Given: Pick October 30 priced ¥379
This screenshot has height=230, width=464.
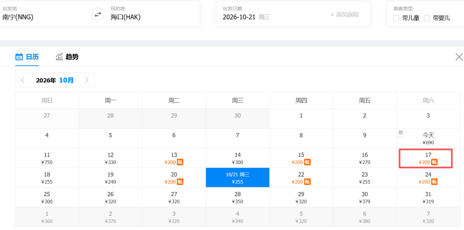Looking at the screenshot, I should coord(365,197).
